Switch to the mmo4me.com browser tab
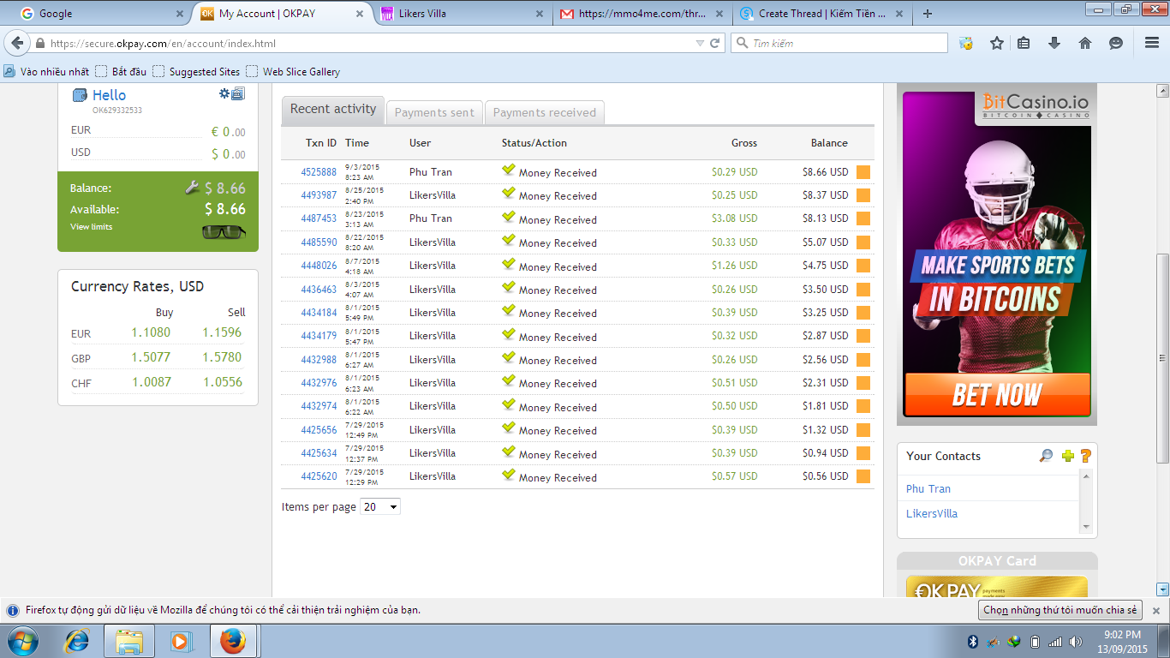 click(x=641, y=14)
